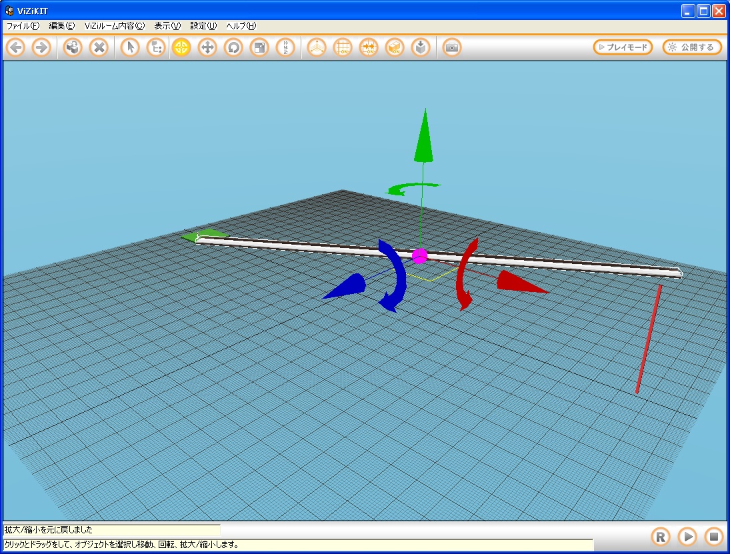
Task: Toggle the snap ON button with arrows
Action: pyautogui.click(x=369, y=47)
